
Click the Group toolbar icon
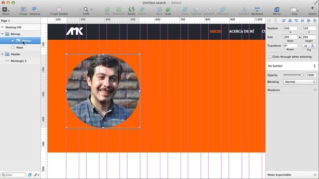pyautogui.click(x=23, y=9)
